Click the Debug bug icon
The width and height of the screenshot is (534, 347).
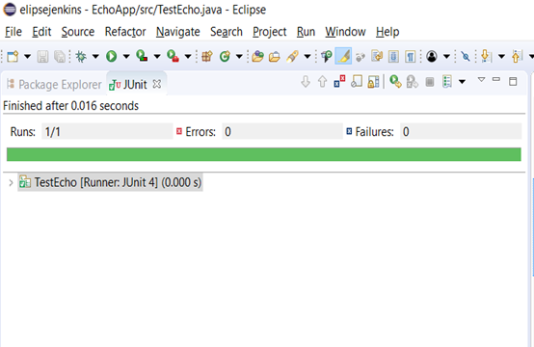tap(81, 56)
